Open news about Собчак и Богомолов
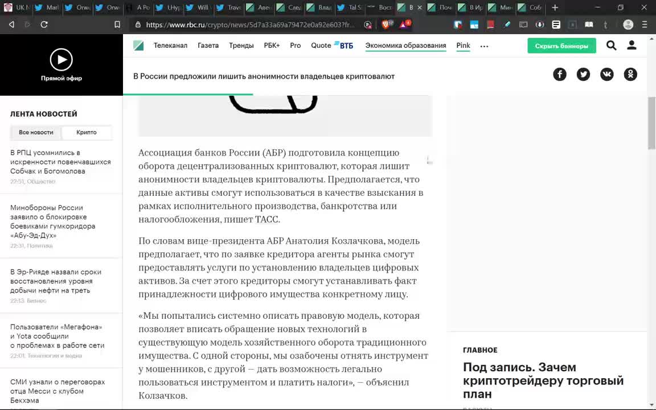The height and width of the screenshot is (410, 656). 61,162
